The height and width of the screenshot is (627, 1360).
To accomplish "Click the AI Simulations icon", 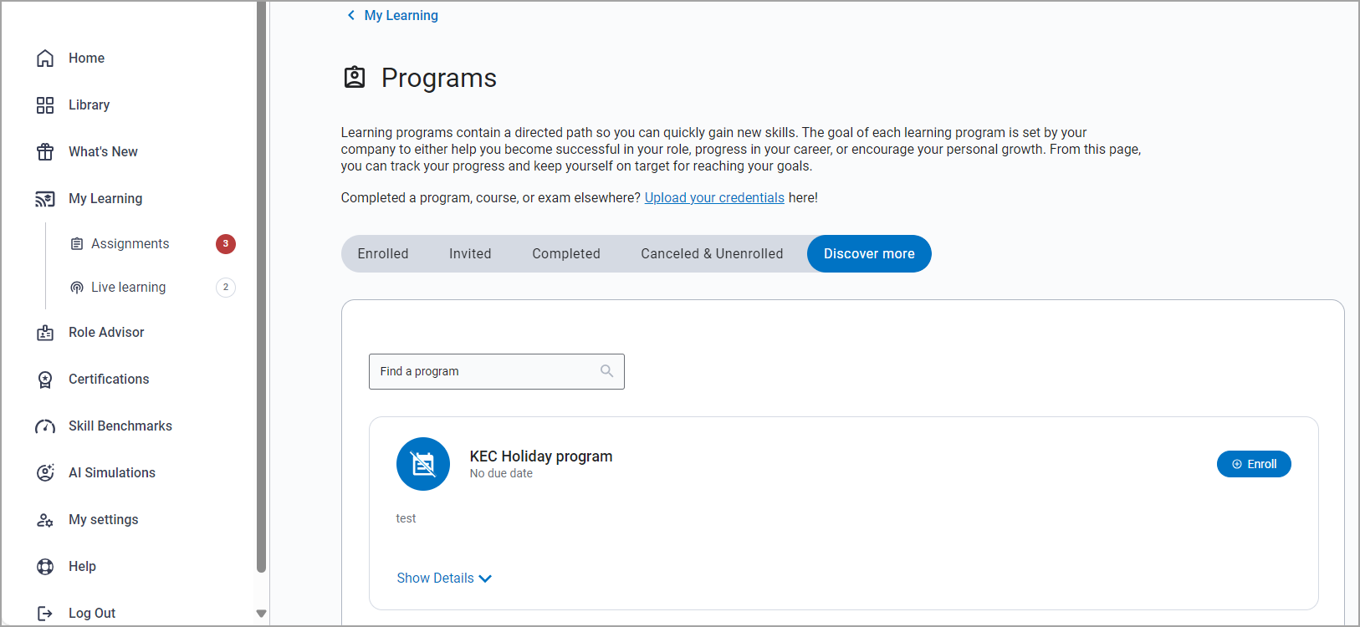I will pyautogui.click(x=45, y=472).
